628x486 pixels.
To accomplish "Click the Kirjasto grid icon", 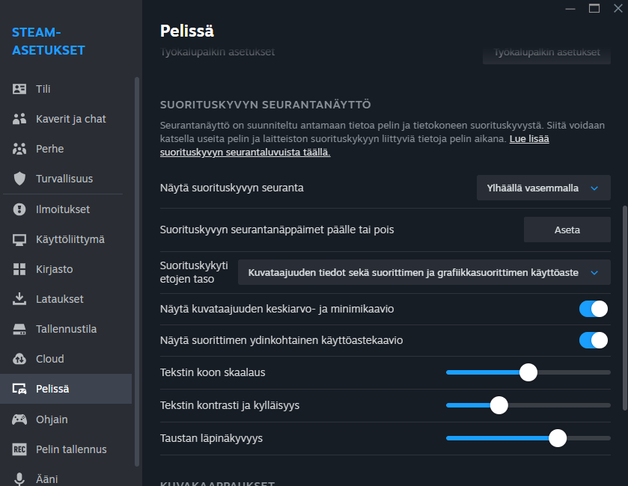I will tap(20, 269).
